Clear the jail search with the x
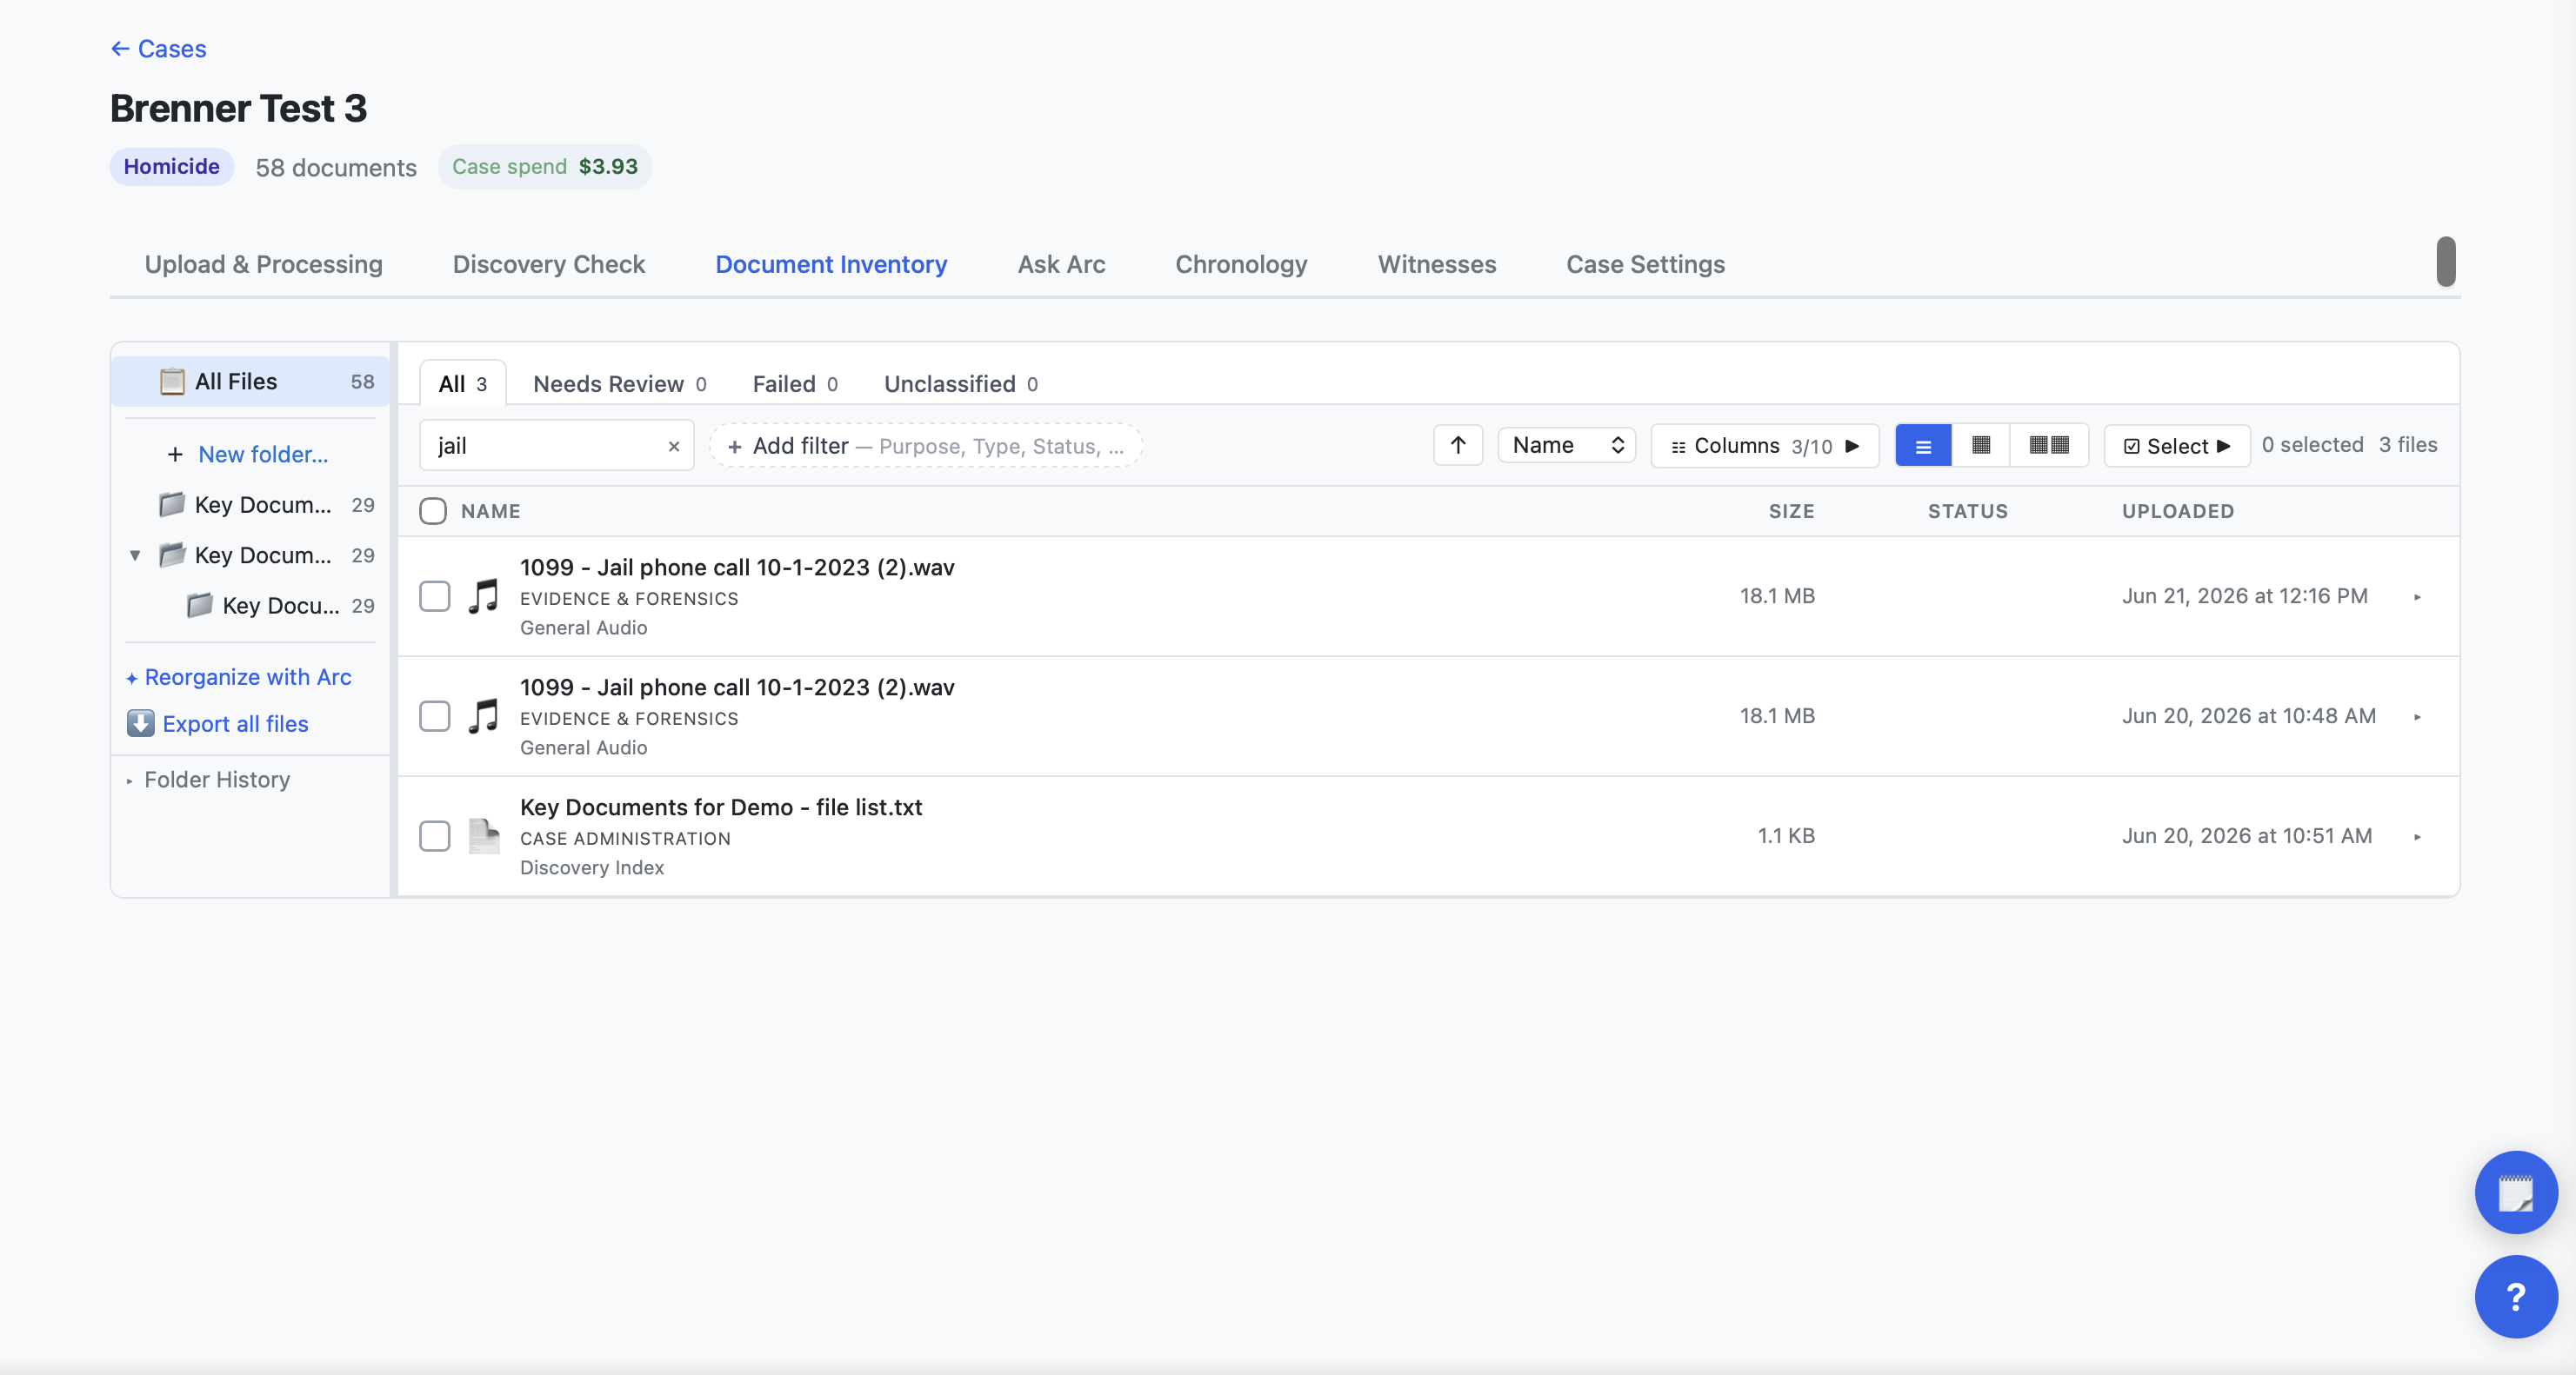 pyautogui.click(x=673, y=446)
